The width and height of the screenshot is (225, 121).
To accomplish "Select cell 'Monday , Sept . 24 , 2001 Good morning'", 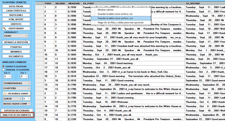I will (133, 63).
